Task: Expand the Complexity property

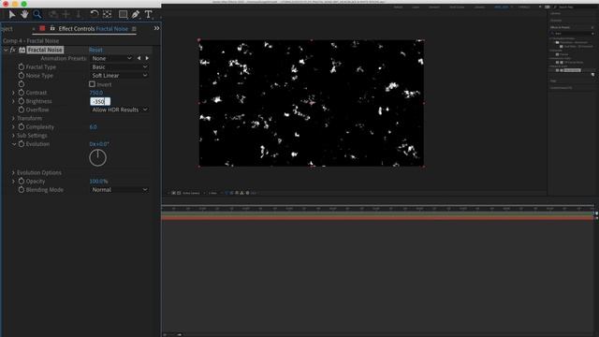Action: coord(13,127)
